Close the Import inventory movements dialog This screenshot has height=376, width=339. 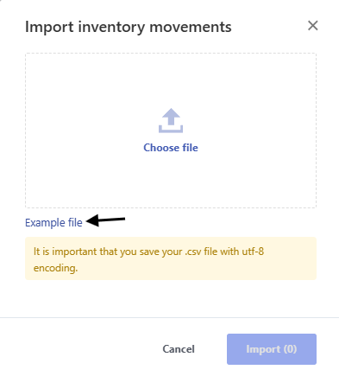(x=313, y=26)
